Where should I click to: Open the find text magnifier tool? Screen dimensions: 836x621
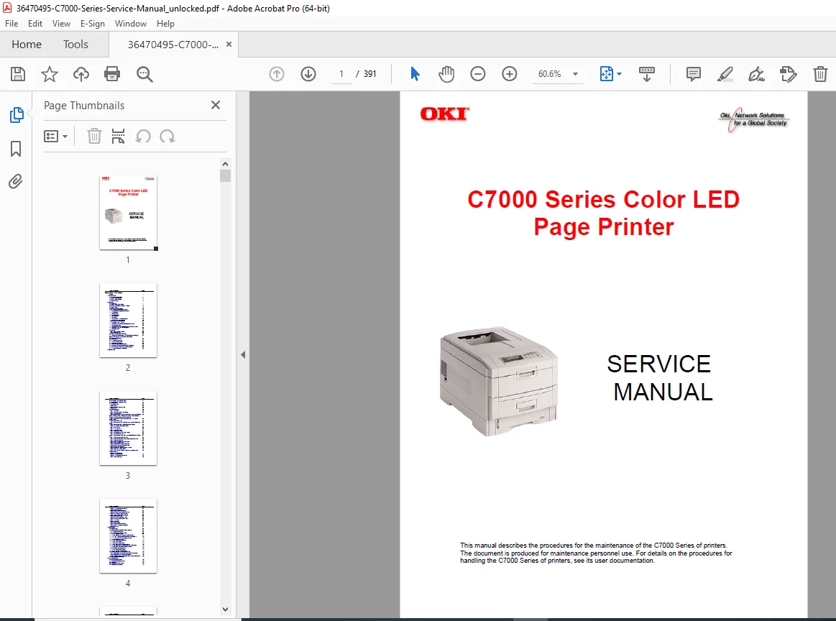coord(144,74)
